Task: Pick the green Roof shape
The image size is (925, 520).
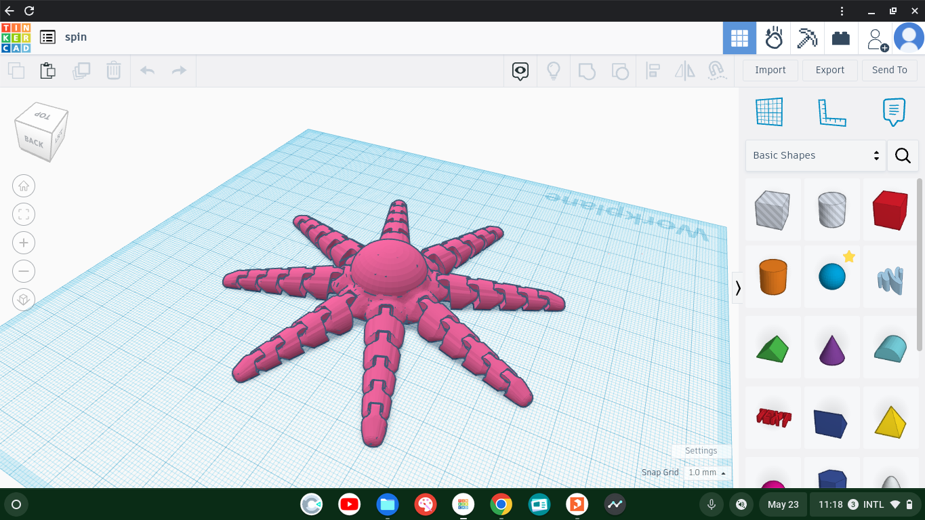Action: click(x=773, y=348)
